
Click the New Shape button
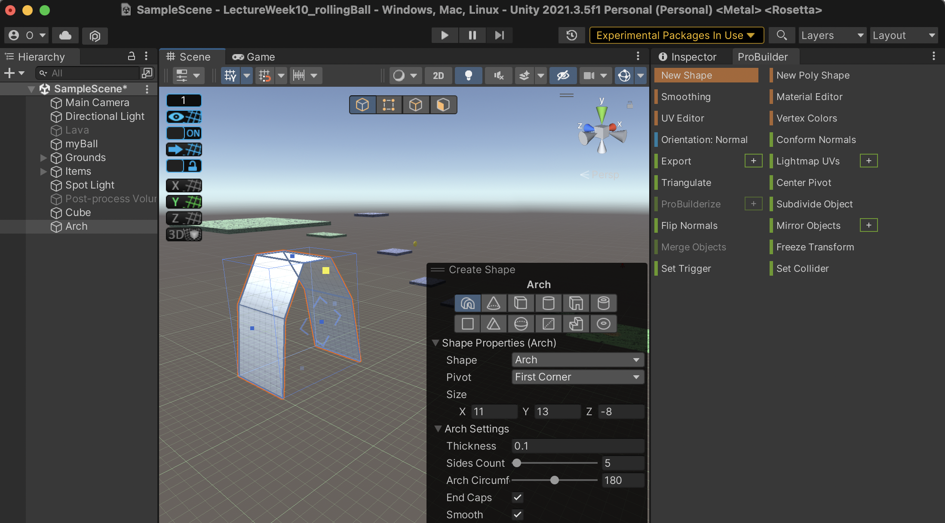click(x=706, y=75)
